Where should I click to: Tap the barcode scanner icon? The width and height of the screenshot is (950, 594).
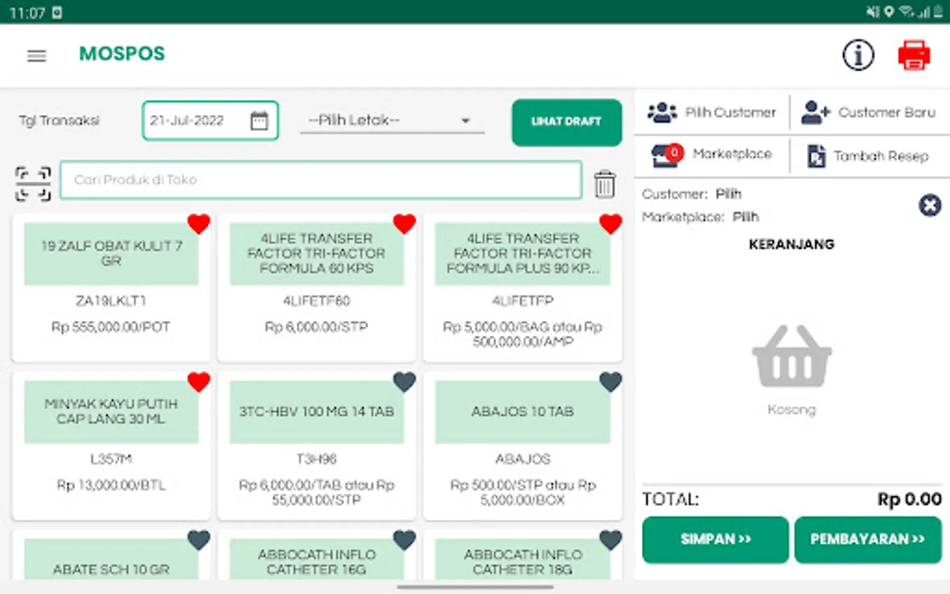coord(33,183)
